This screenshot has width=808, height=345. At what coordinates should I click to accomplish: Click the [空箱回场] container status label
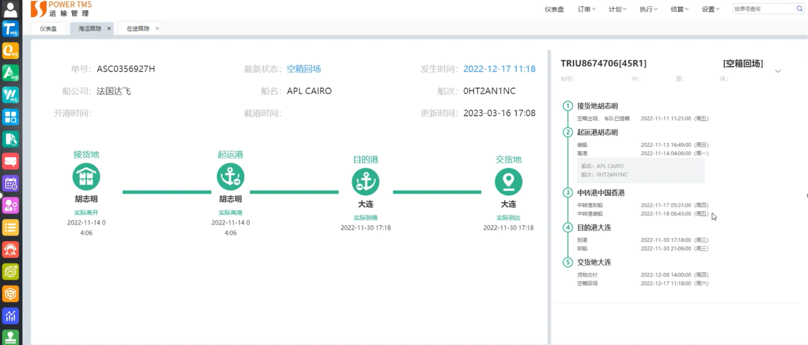click(743, 63)
